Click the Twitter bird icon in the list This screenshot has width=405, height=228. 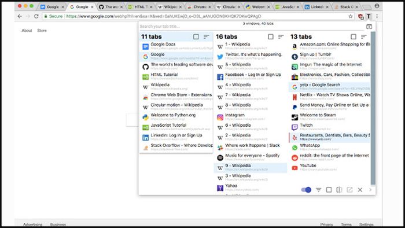point(220,57)
